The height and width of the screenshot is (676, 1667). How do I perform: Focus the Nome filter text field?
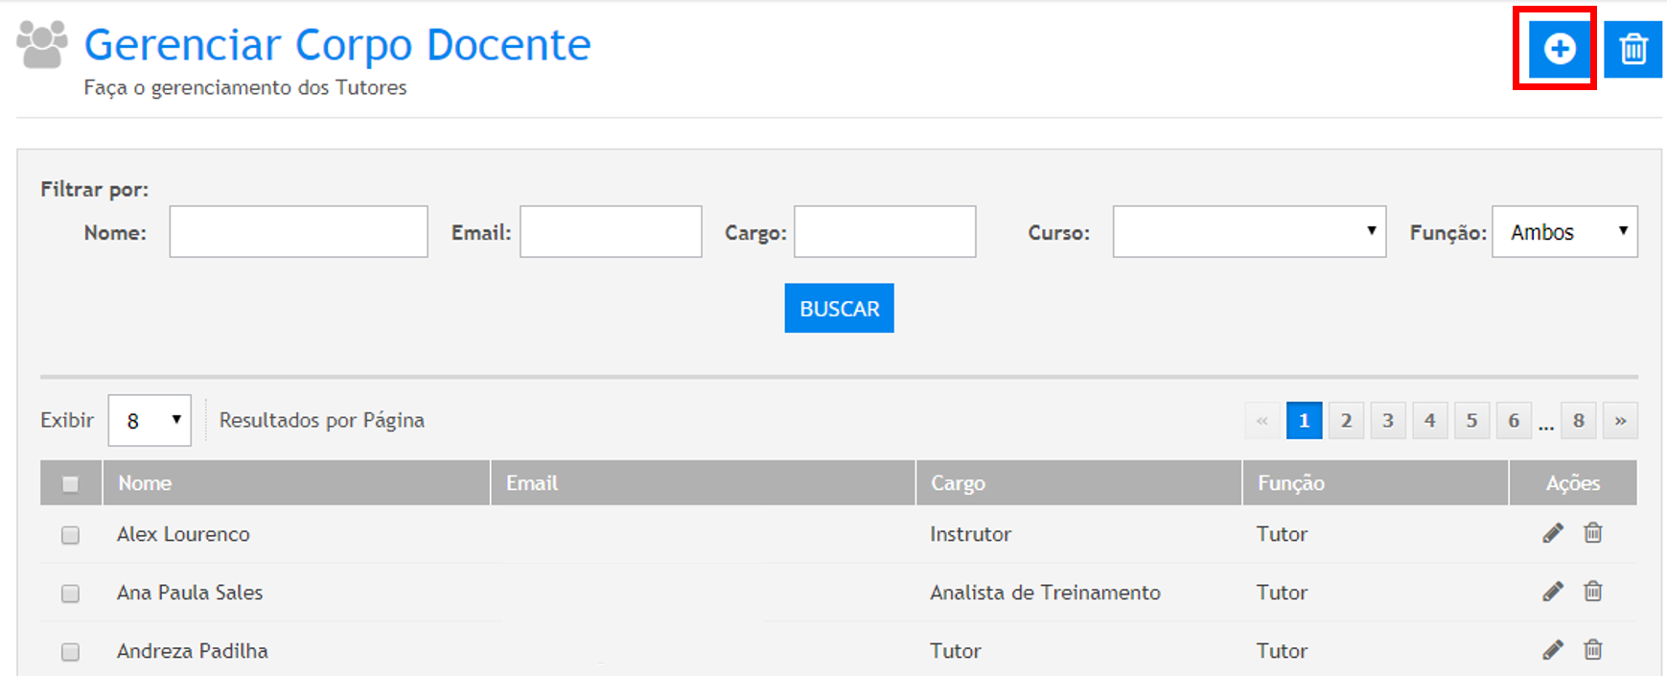[x=298, y=232]
